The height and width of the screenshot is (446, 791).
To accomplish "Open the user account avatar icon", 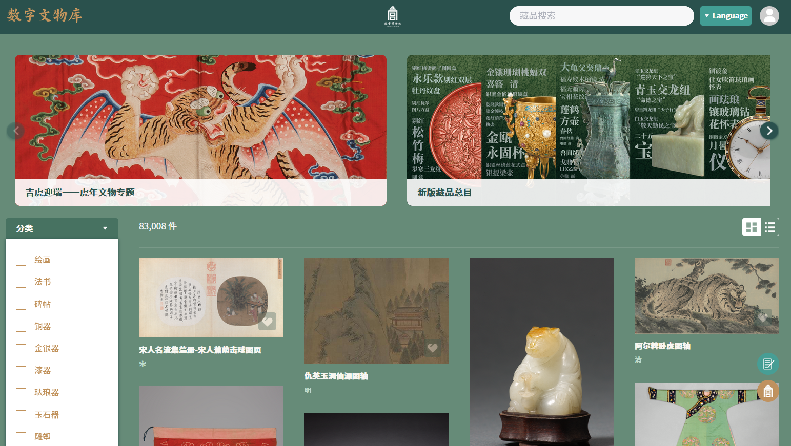I will coord(769,16).
